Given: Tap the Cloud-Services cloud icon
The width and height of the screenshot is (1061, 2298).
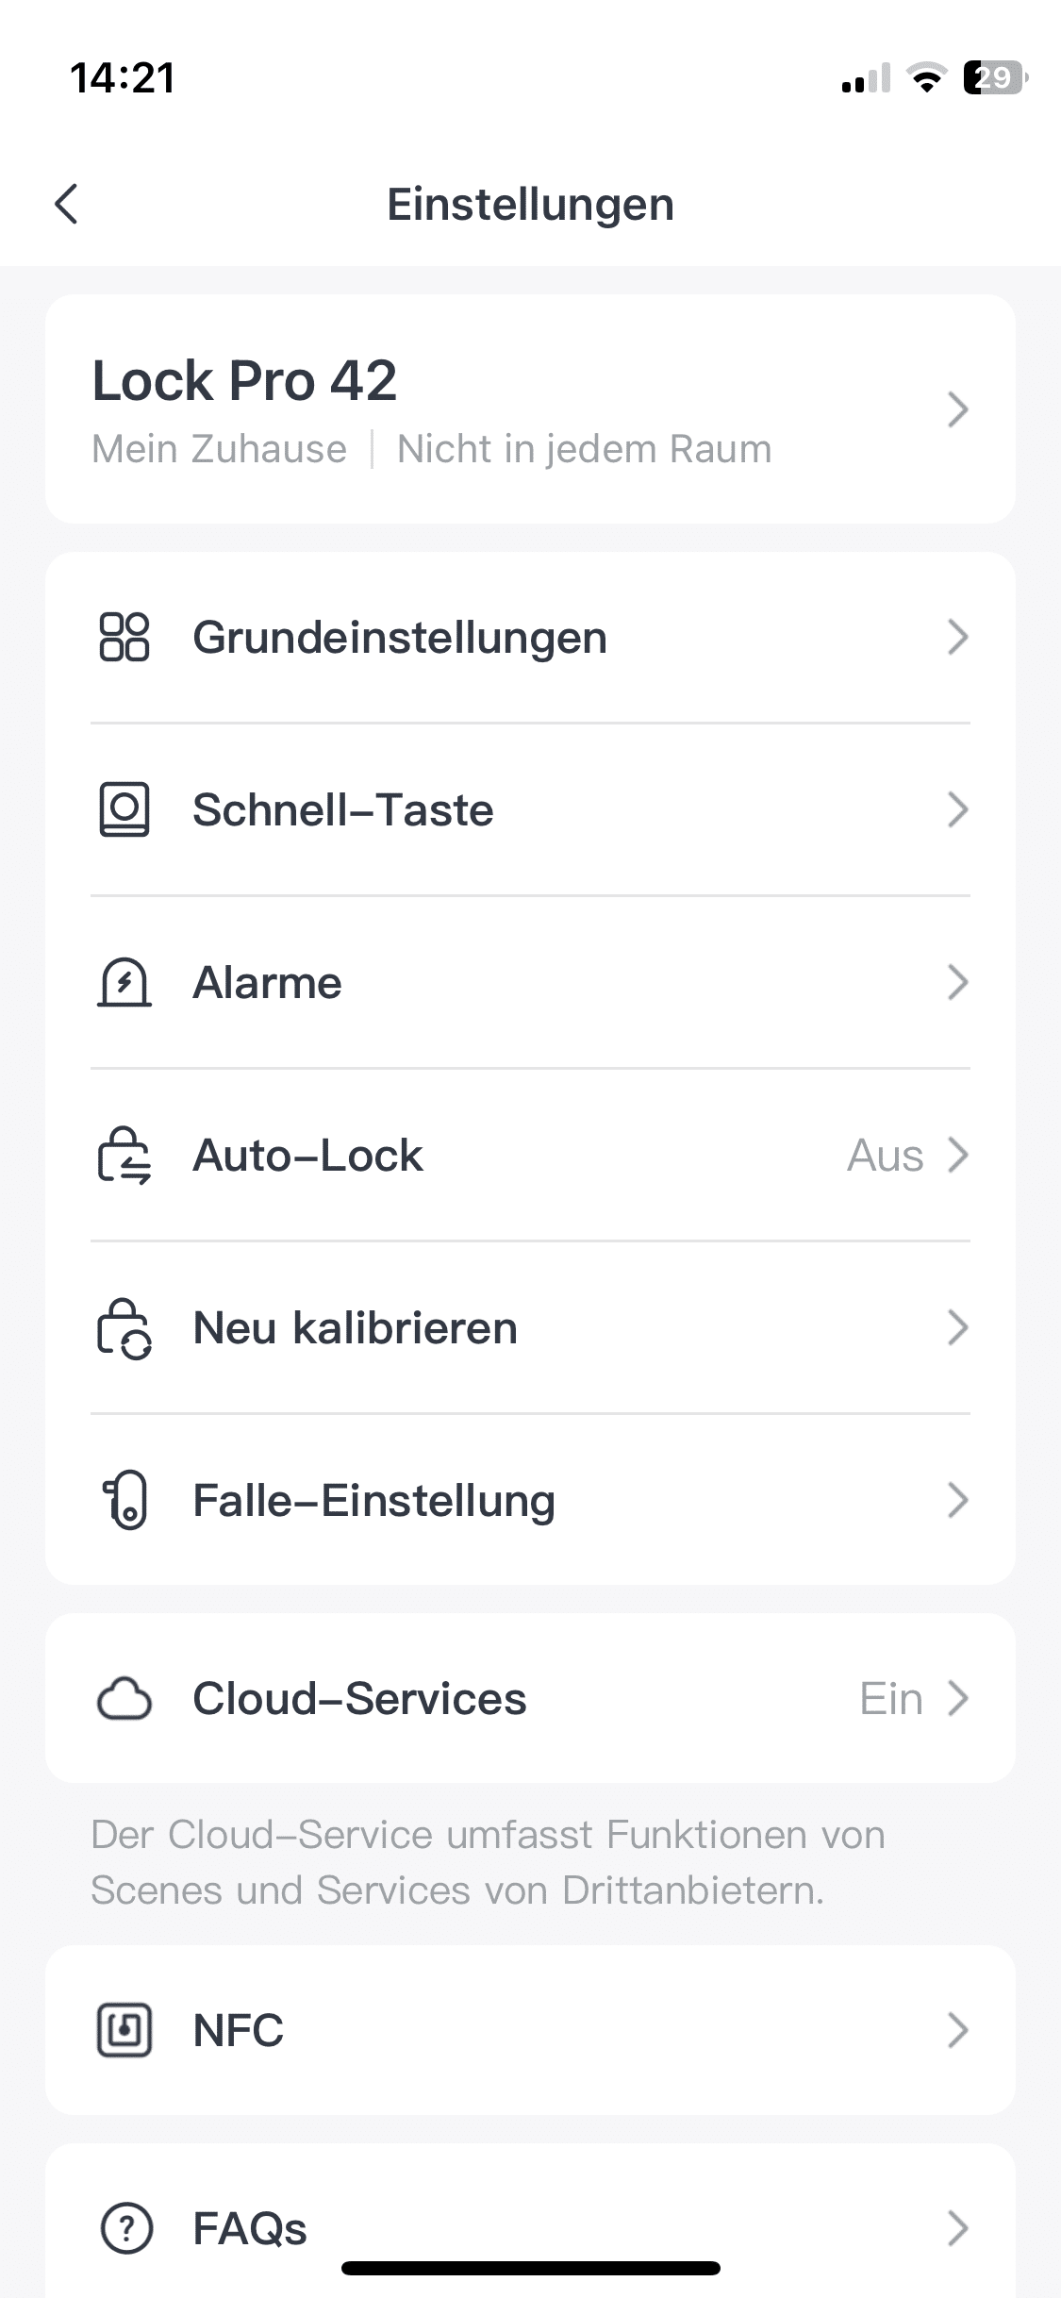Looking at the screenshot, I should [x=124, y=1699].
